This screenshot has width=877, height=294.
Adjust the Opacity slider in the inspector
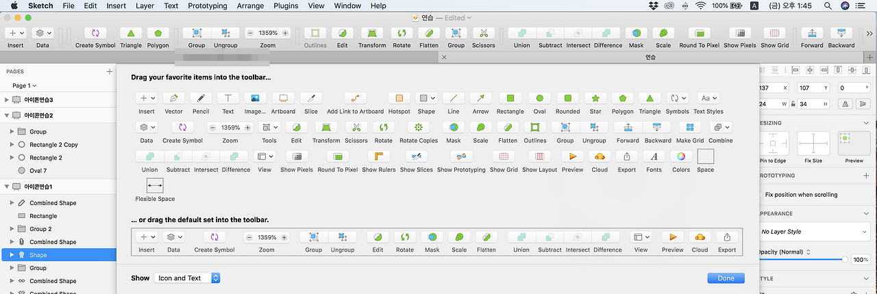point(845,260)
